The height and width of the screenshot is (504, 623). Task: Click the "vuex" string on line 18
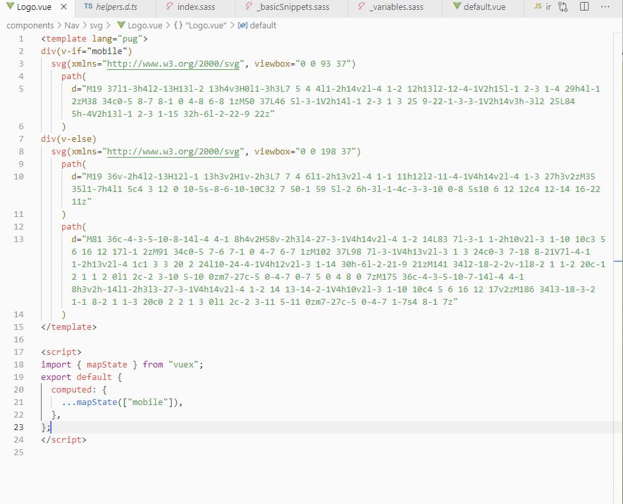click(183, 365)
